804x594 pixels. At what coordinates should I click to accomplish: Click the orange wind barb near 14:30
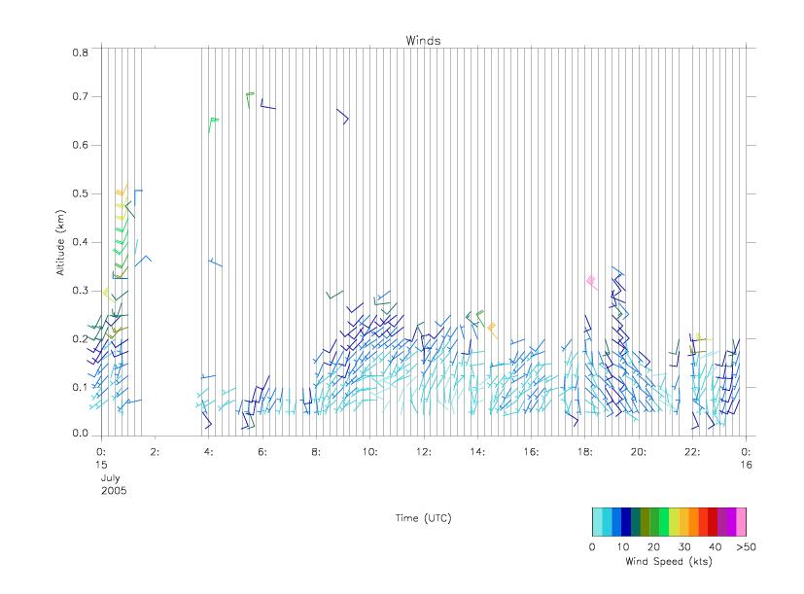(x=493, y=331)
